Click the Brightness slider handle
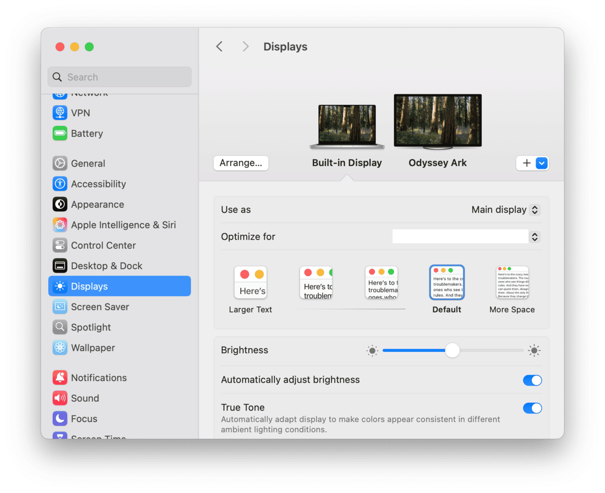 pos(452,351)
